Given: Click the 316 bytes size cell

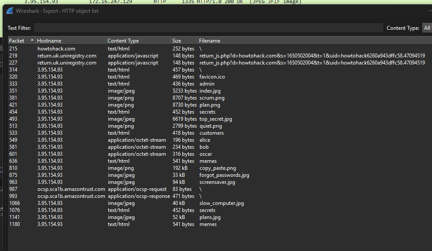Looking at the screenshot, I should click(183, 154).
